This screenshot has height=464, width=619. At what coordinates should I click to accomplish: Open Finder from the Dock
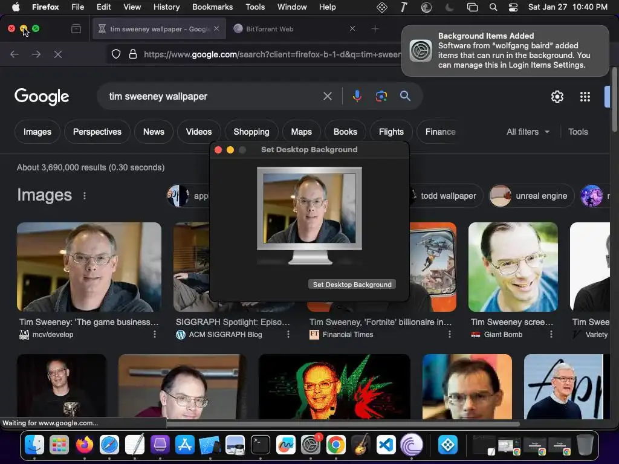[34, 445]
